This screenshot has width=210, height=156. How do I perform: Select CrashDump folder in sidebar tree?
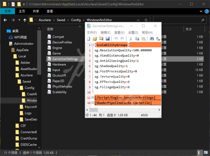click(x=29, y=138)
